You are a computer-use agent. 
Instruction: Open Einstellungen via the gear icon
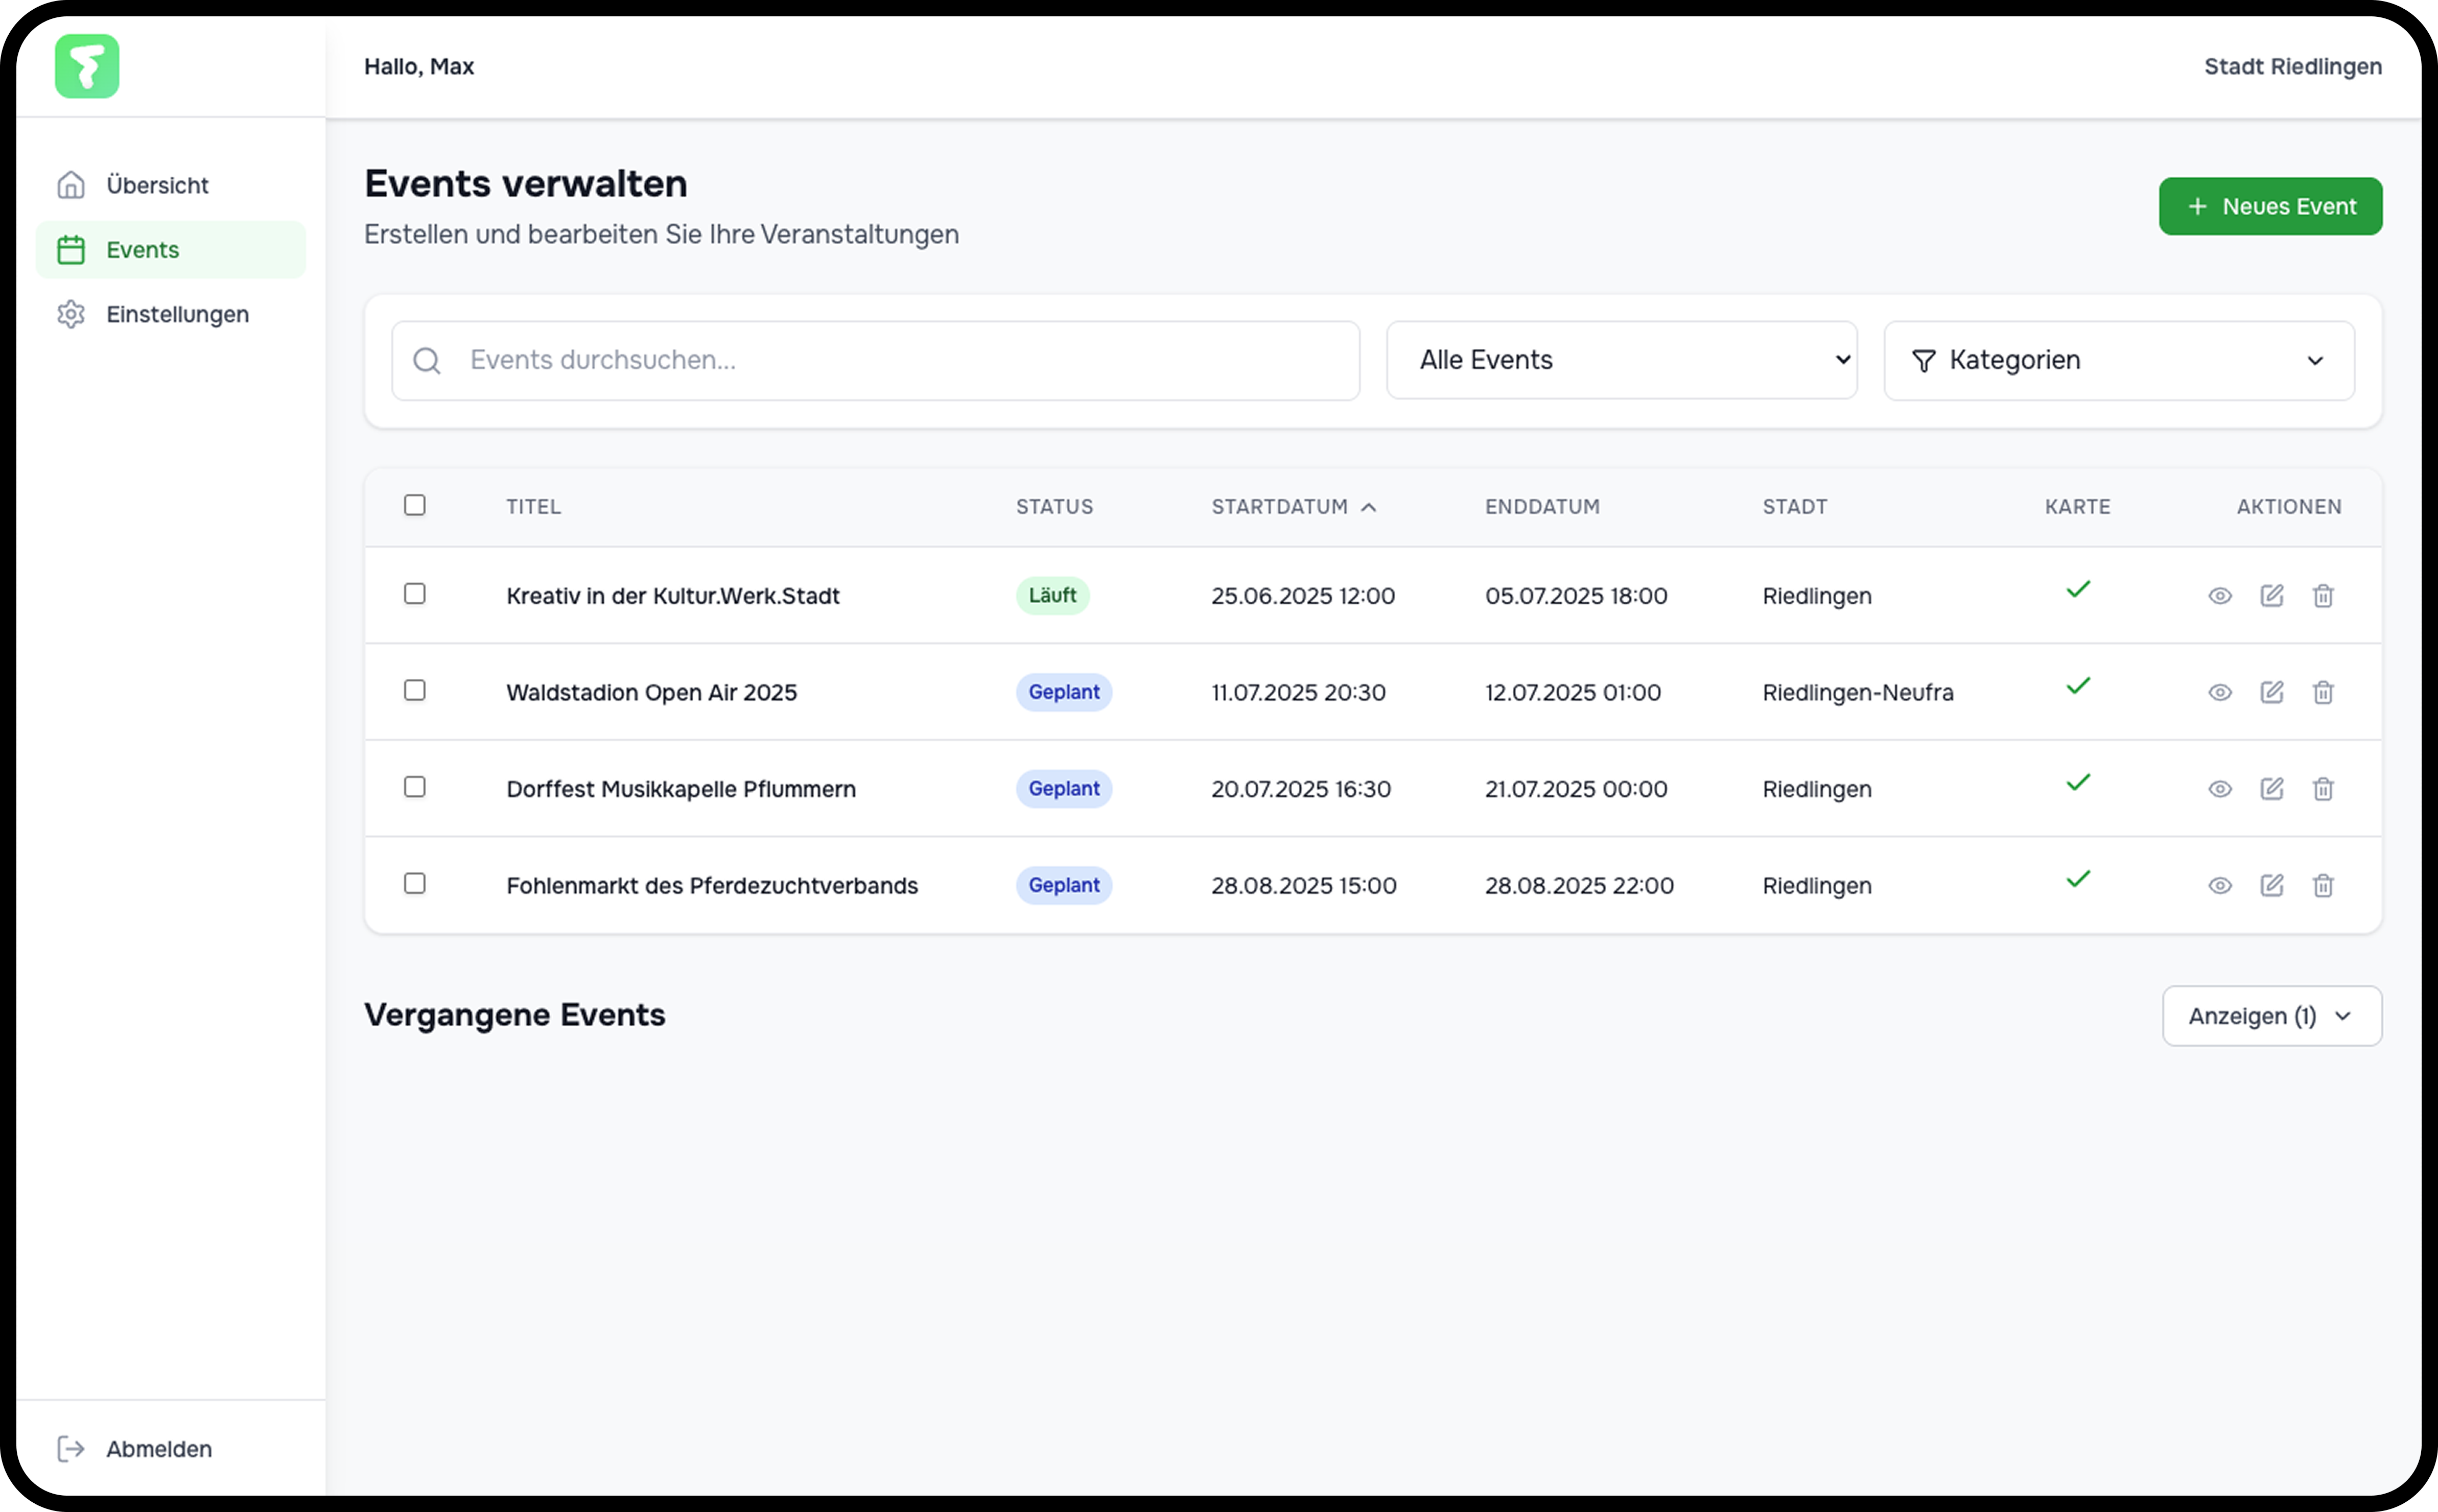(70, 313)
